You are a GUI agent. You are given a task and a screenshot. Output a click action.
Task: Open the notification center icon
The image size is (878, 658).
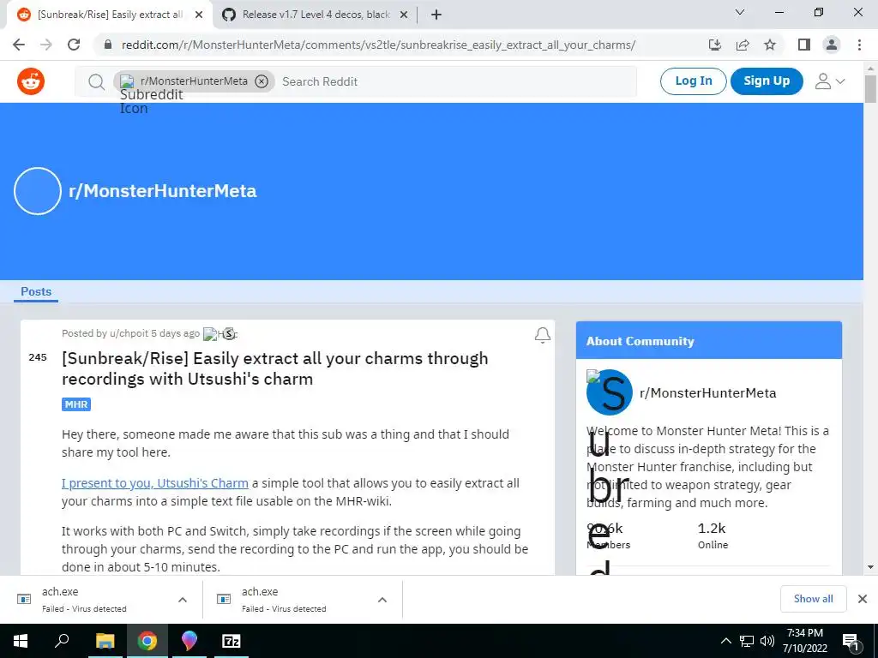click(851, 641)
